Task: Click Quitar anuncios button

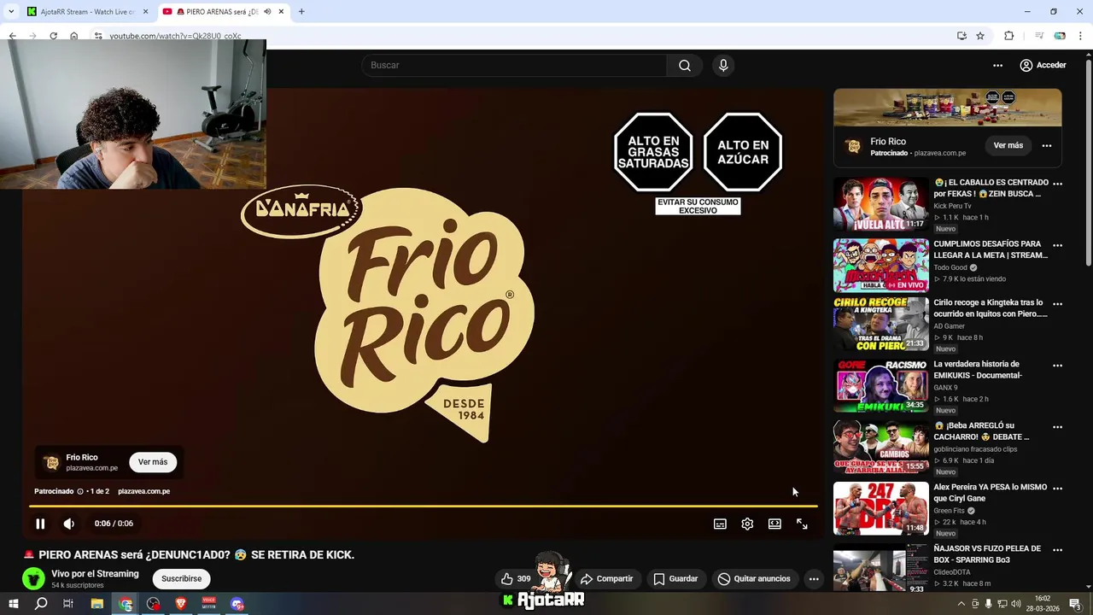Action: coord(754,579)
